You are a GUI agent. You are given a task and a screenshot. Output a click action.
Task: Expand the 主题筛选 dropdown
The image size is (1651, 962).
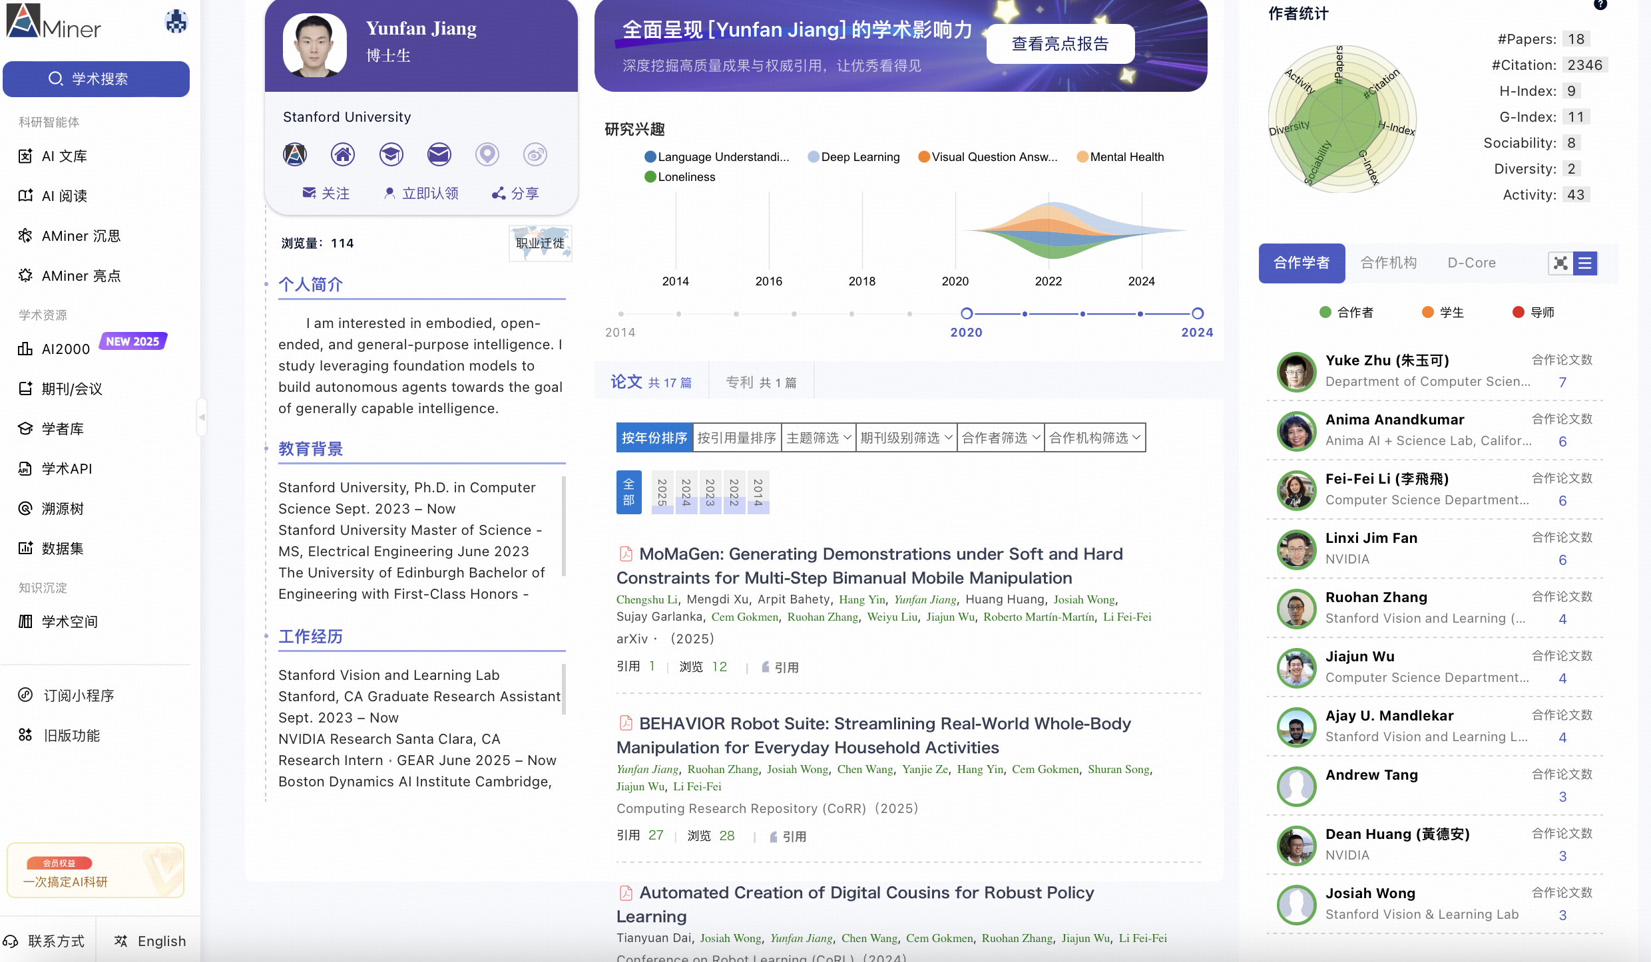coord(818,438)
